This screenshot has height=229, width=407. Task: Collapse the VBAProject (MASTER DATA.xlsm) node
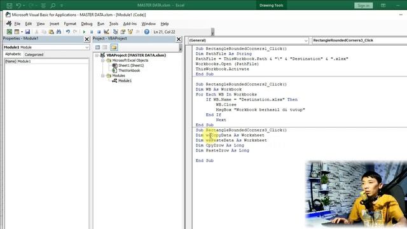[x=97, y=55]
